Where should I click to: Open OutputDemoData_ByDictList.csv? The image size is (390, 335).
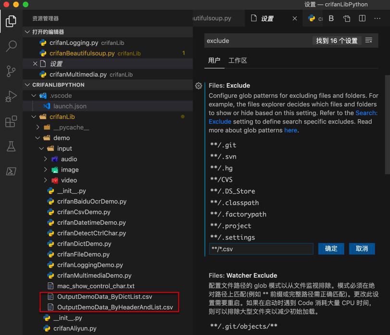[108, 296]
